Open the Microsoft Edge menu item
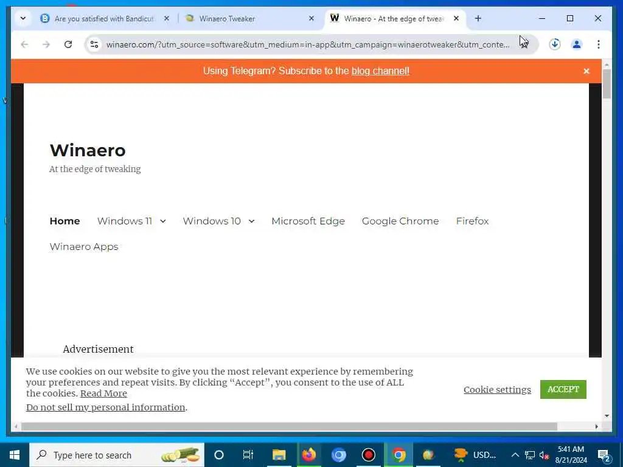The image size is (623, 467). point(308,221)
